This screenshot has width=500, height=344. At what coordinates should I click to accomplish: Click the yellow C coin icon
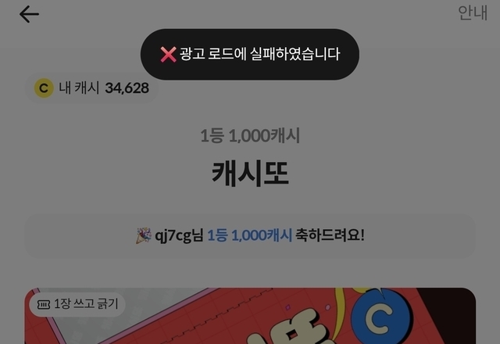point(44,88)
